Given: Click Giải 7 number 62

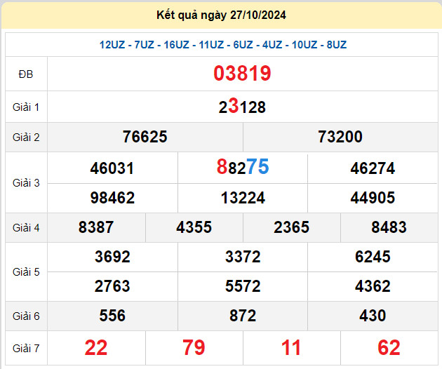Looking at the screenshot, I should click(x=389, y=348).
